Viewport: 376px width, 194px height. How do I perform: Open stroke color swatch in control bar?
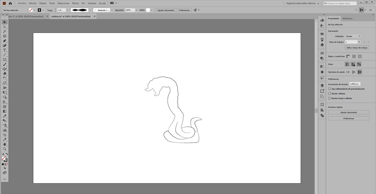pos(39,10)
